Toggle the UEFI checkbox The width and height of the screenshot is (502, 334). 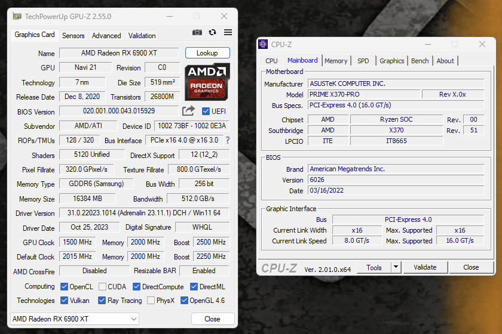(x=206, y=111)
